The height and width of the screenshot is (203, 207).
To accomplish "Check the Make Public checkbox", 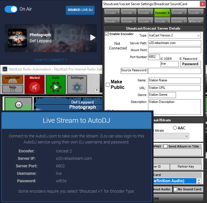I will point(108,85).
